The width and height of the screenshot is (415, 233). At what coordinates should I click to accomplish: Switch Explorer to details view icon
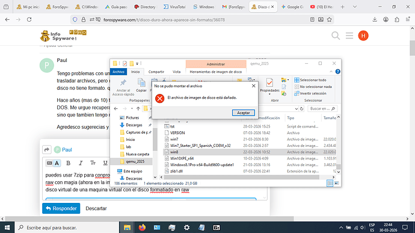click(330, 183)
